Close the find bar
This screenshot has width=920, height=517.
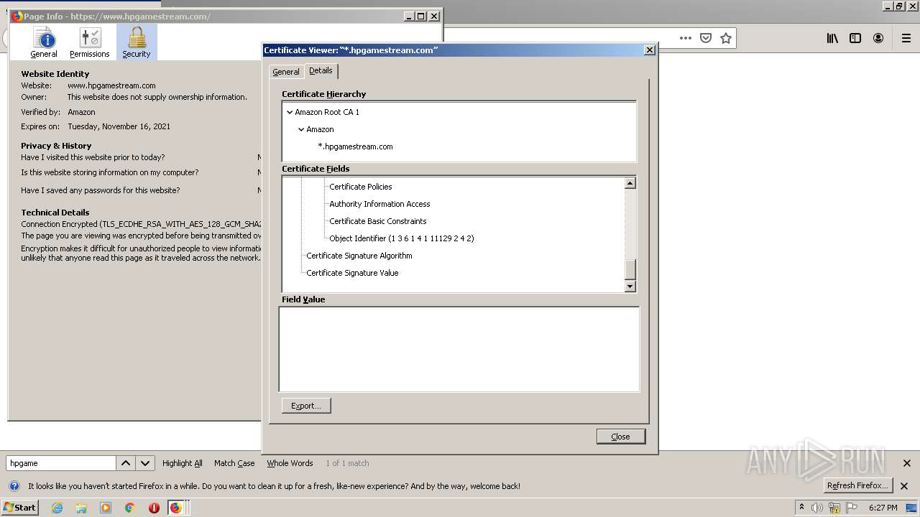(906, 463)
